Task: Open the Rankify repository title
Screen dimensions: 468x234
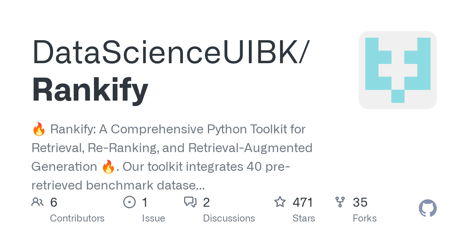Action: (90, 90)
